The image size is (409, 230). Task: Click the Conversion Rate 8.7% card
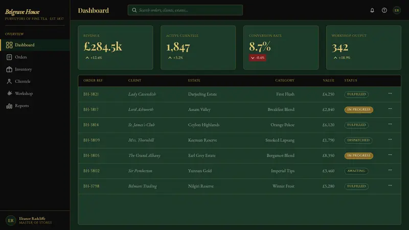coord(281,48)
